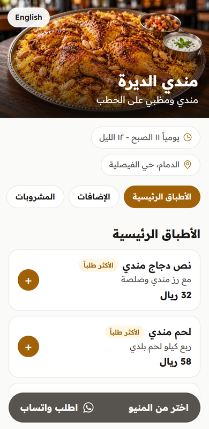This screenshot has width=209, height=429.
Task: Click the 32 ريال price
Action: click(176, 295)
